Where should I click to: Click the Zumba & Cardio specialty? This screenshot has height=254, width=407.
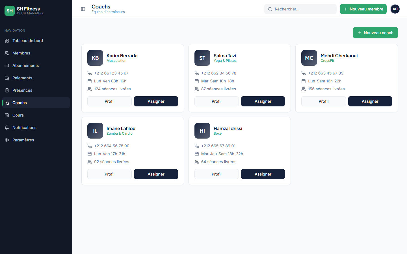[x=120, y=133]
